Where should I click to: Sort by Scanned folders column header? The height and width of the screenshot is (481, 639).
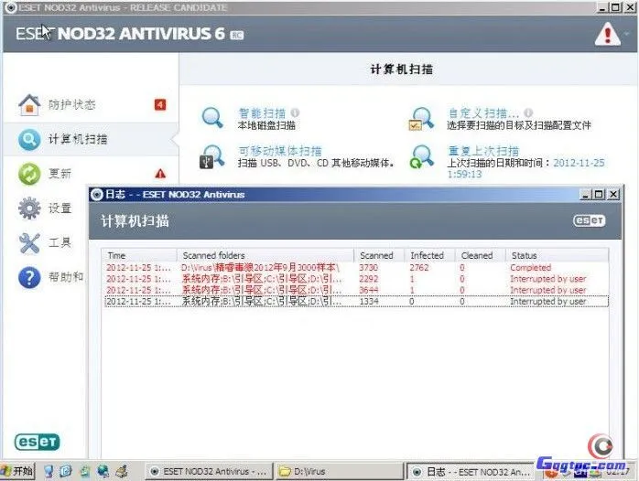[265, 255]
